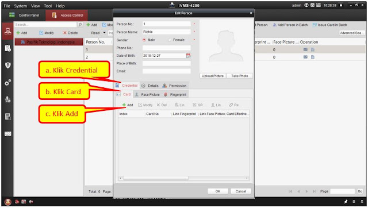Select the Fingerprint sub-tab

(x=175, y=94)
